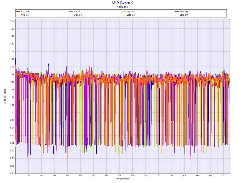Click the green VID #5 color swatch
This screenshot has height=183, width=245.
click(x=124, y=15)
